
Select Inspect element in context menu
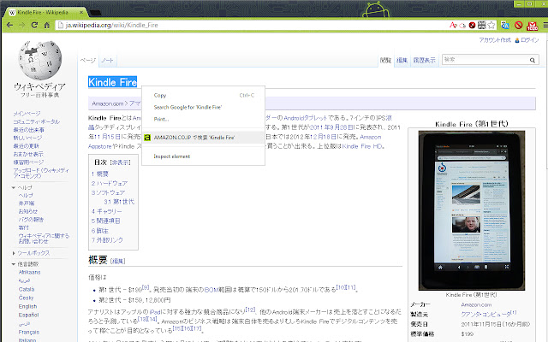[x=171, y=156]
